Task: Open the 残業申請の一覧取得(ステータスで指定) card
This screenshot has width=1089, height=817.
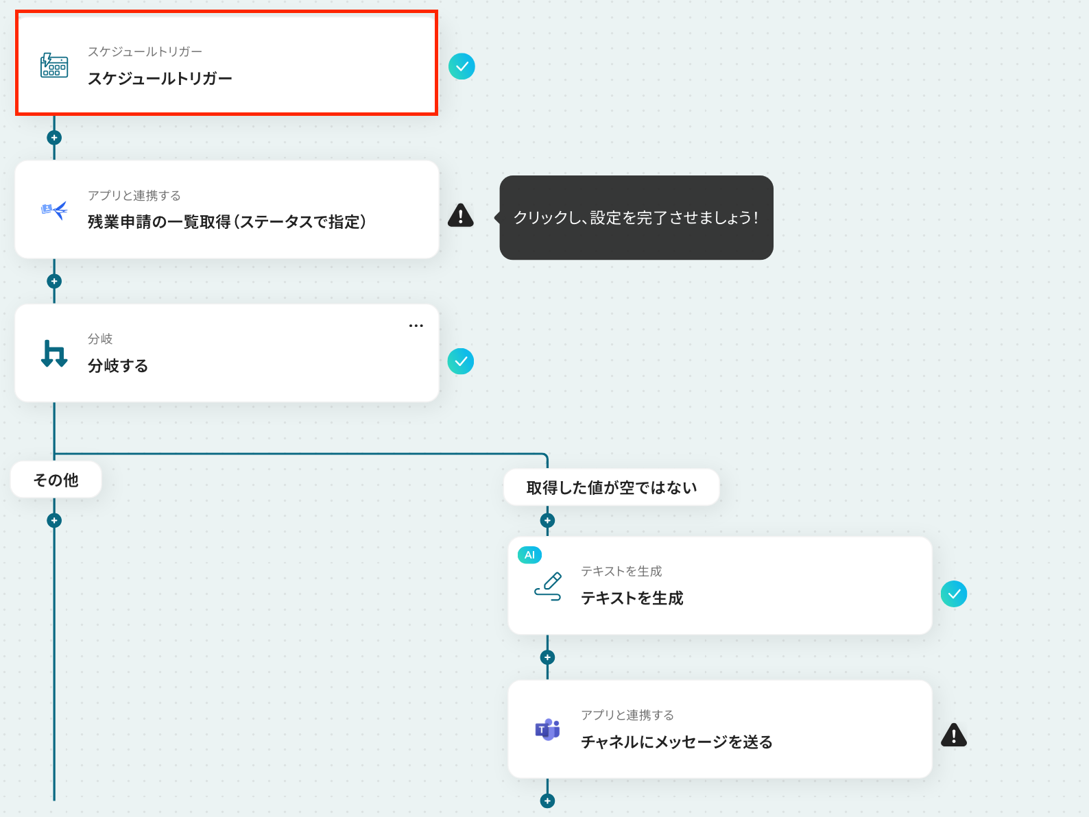Action: tap(227, 209)
